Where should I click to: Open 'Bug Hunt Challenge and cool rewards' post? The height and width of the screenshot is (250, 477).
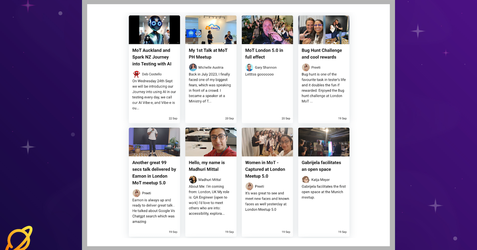322,54
